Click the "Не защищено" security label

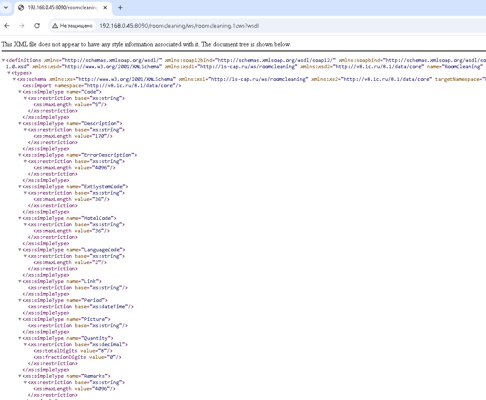point(76,26)
